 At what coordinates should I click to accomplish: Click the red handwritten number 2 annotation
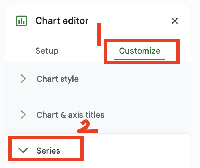pyautogui.click(x=88, y=126)
